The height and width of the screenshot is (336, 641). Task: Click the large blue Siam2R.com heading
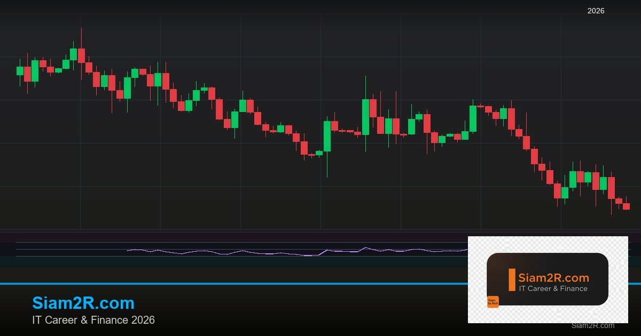83,303
